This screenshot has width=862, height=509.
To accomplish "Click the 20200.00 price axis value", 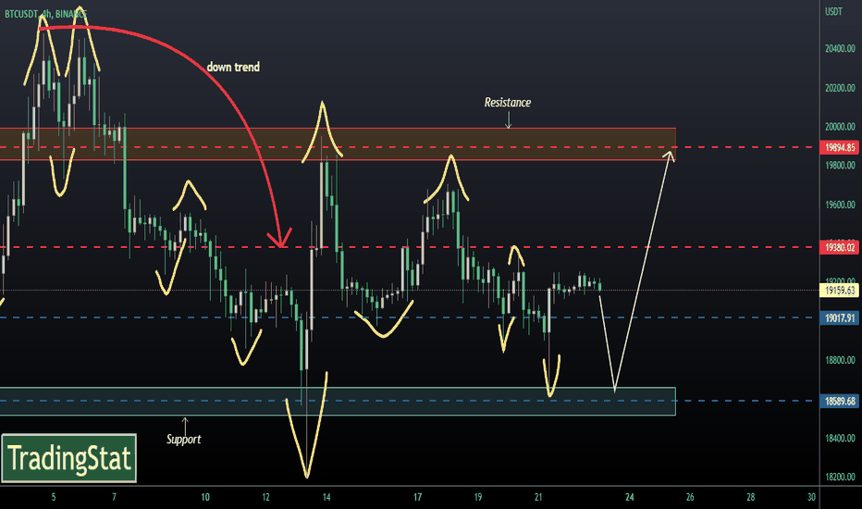I will click(840, 88).
